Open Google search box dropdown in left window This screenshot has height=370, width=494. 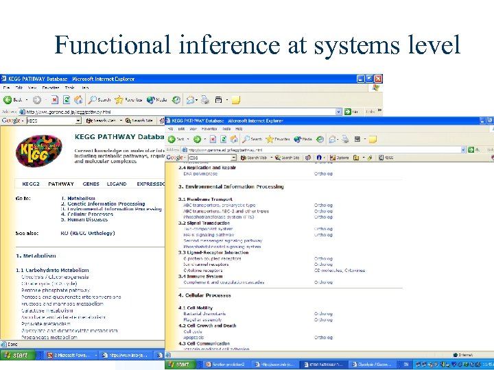pyautogui.click(x=78, y=121)
